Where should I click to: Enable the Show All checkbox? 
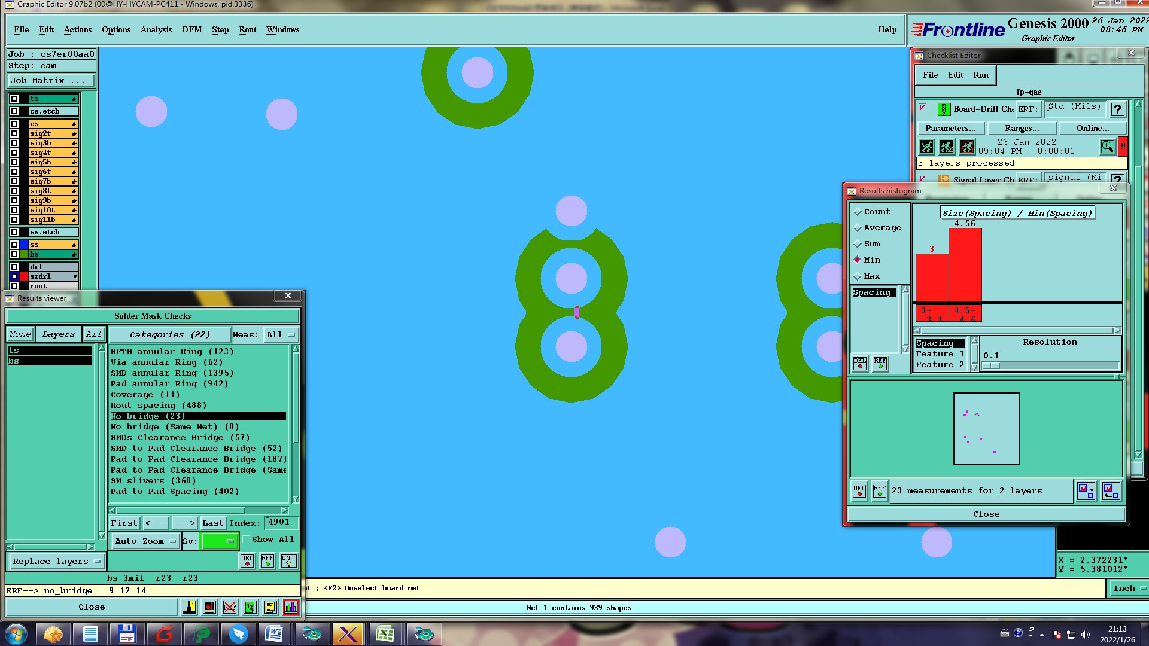coord(247,540)
